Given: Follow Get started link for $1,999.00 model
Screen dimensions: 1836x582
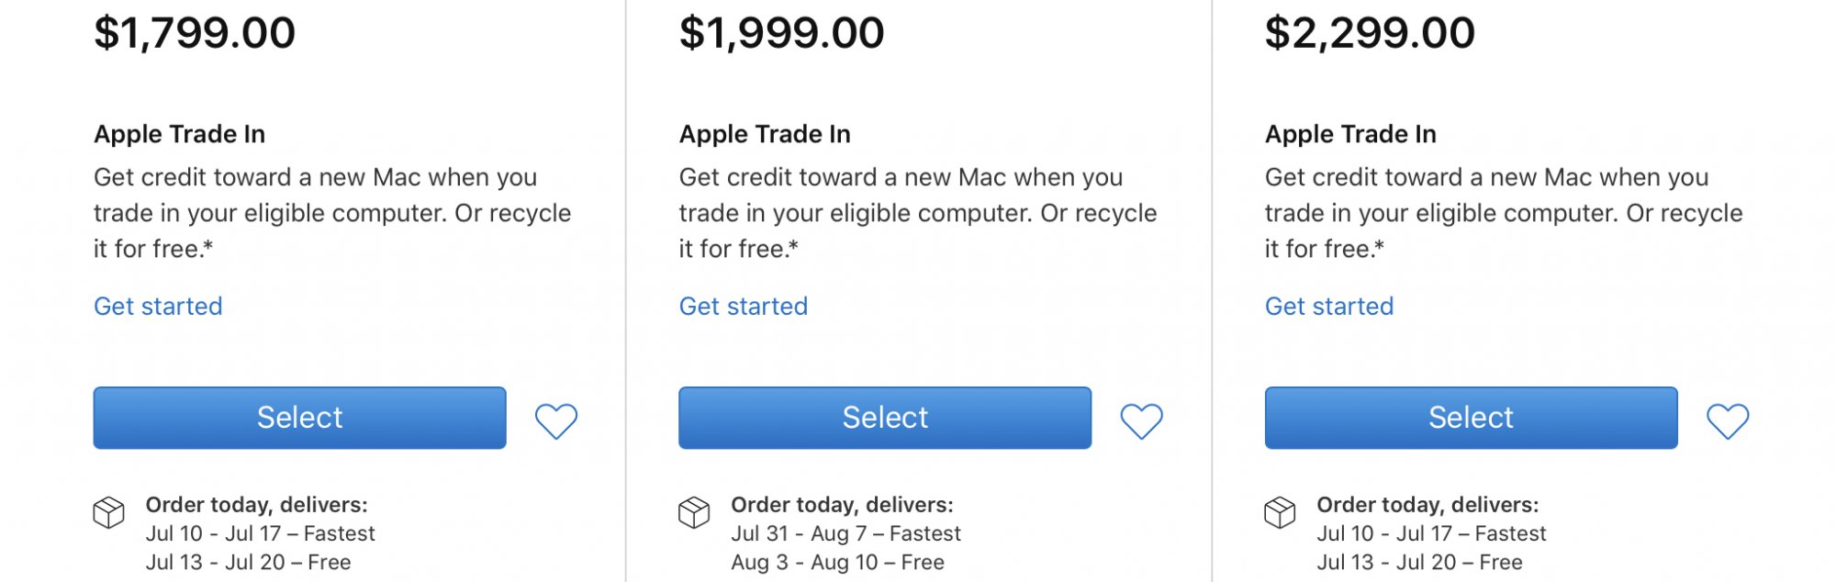Looking at the screenshot, I should [744, 306].
